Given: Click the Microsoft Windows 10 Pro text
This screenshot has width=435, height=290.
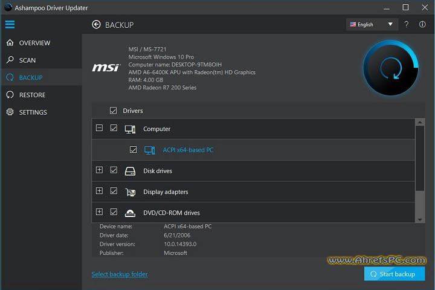Looking at the screenshot, I should pos(161,57).
